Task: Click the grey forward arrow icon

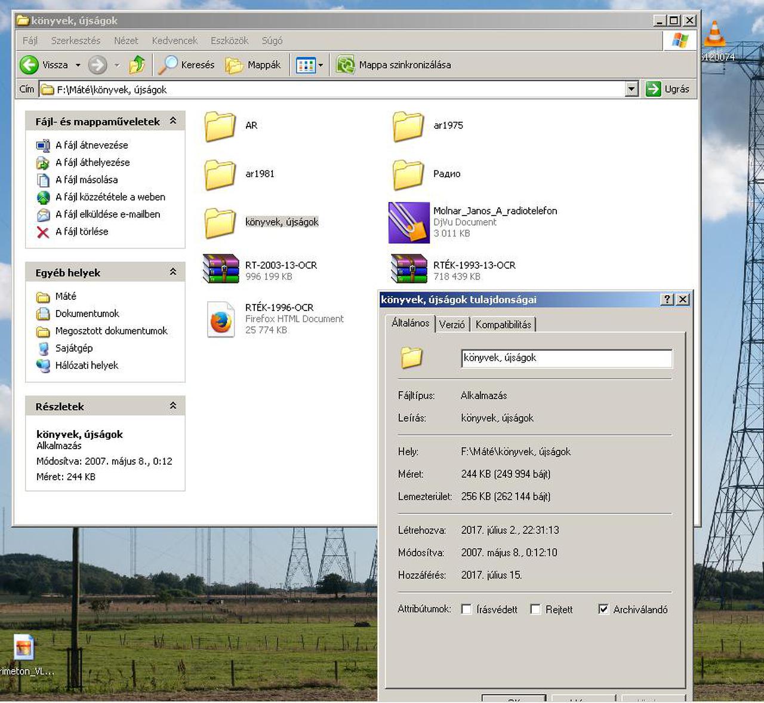Action: tap(97, 65)
